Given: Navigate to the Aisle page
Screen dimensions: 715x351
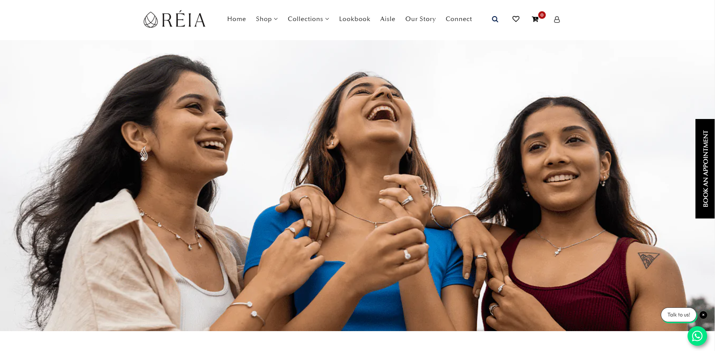Looking at the screenshot, I should (x=388, y=19).
